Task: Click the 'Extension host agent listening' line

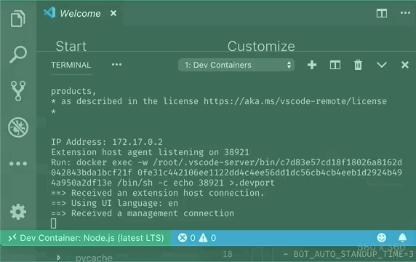Action: [150, 152]
